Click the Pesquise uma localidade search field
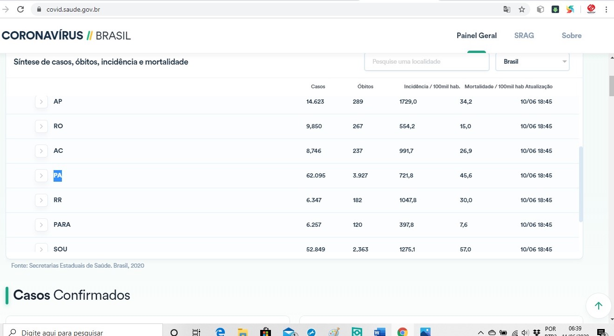Screen dimensions: 614x336 pos(426,62)
